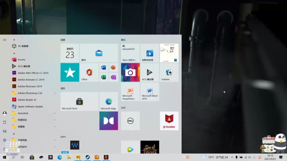Open the Dell logo tile
The width and height of the screenshot is (287, 161).
tap(130, 121)
